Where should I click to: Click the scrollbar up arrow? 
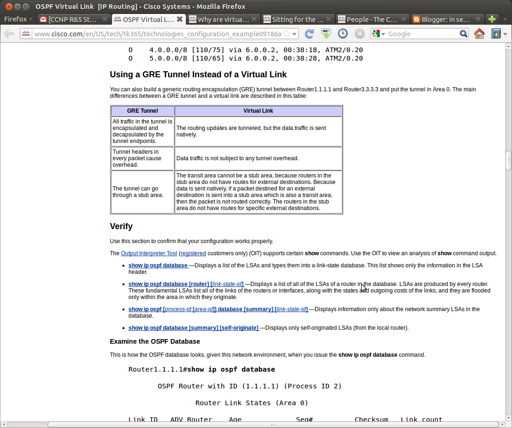(508, 47)
